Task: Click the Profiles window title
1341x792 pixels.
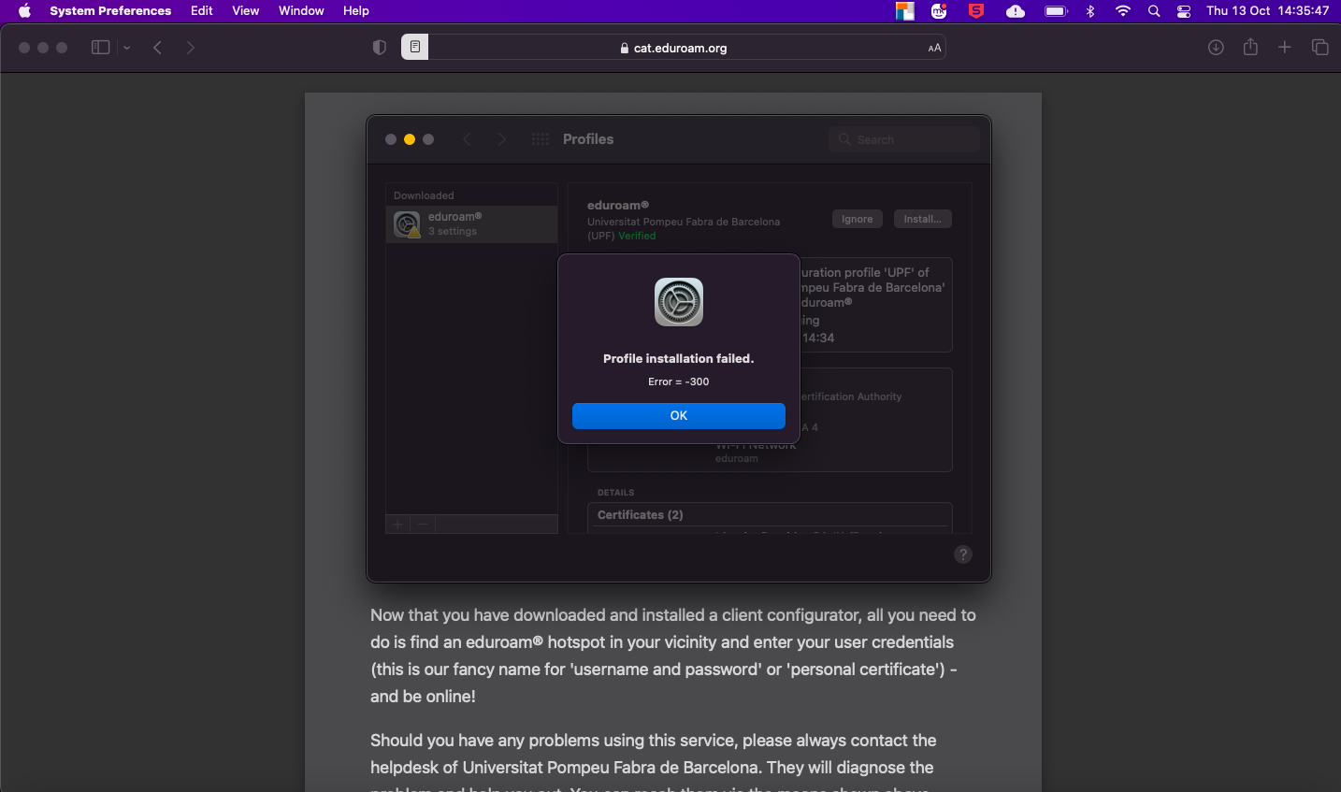Action: (588, 139)
